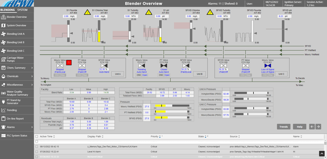Click the S1 Chlorine Total level bar
Screen dimensions: 327x159
[99, 31]
